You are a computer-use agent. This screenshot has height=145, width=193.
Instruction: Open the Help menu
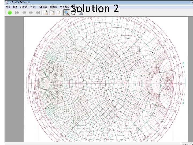click(x=75, y=7)
